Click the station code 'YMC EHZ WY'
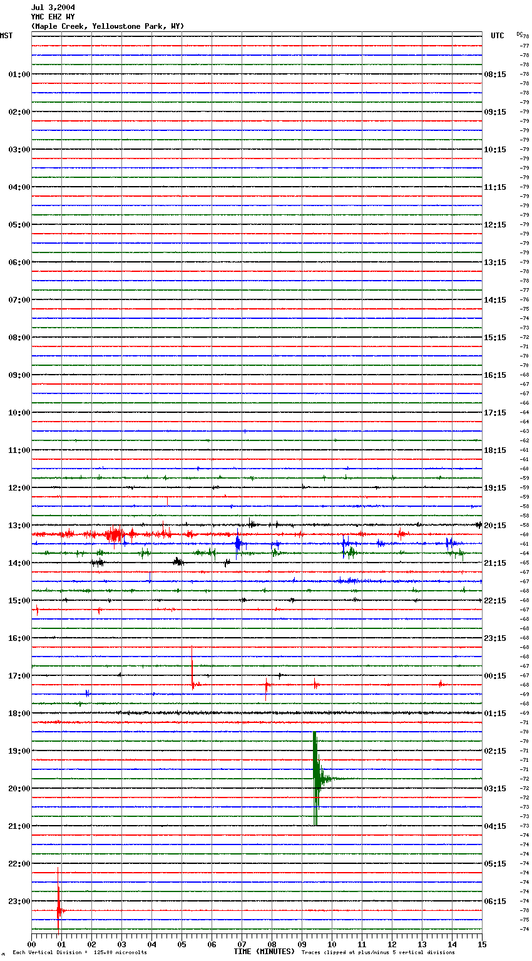The image size is (532, 961). [x=53, y=17]
